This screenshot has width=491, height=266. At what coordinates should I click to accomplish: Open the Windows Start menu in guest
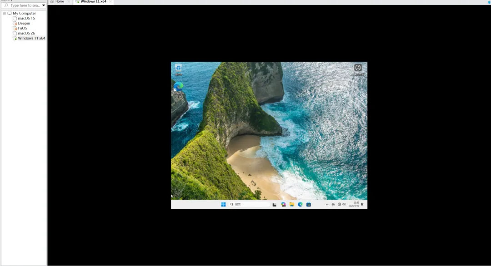pos(223,204)
